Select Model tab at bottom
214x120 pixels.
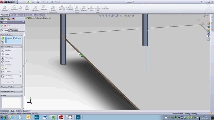[13, 111]
